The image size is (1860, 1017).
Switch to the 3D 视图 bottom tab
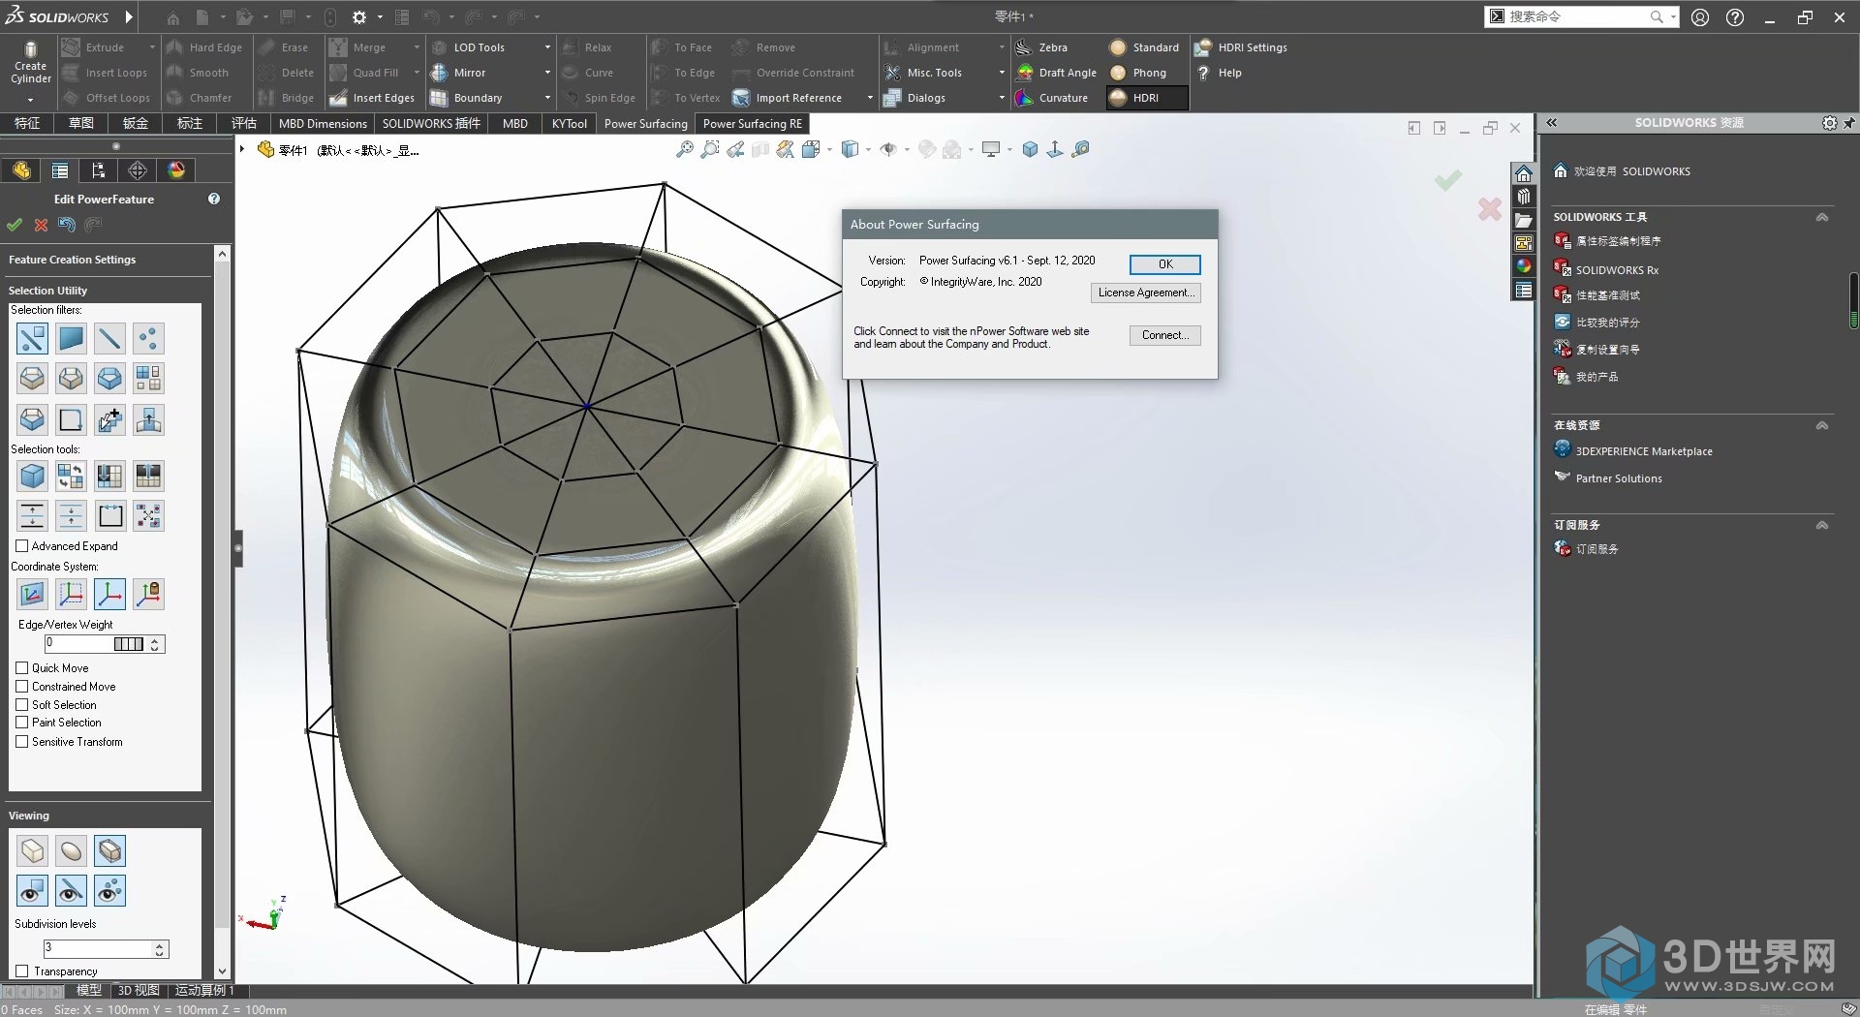pos(139,991)
